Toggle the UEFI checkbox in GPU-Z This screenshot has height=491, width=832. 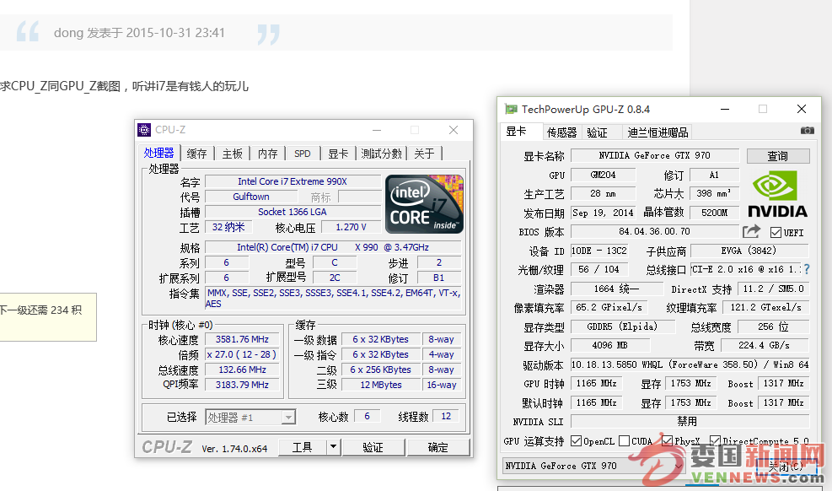[x=776, y=233]
